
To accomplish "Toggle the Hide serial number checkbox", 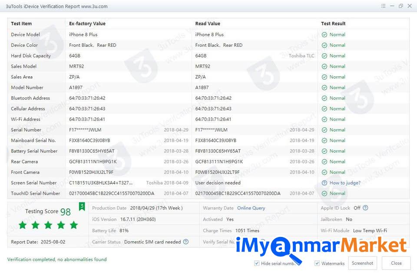I will (x=257, y=263).
